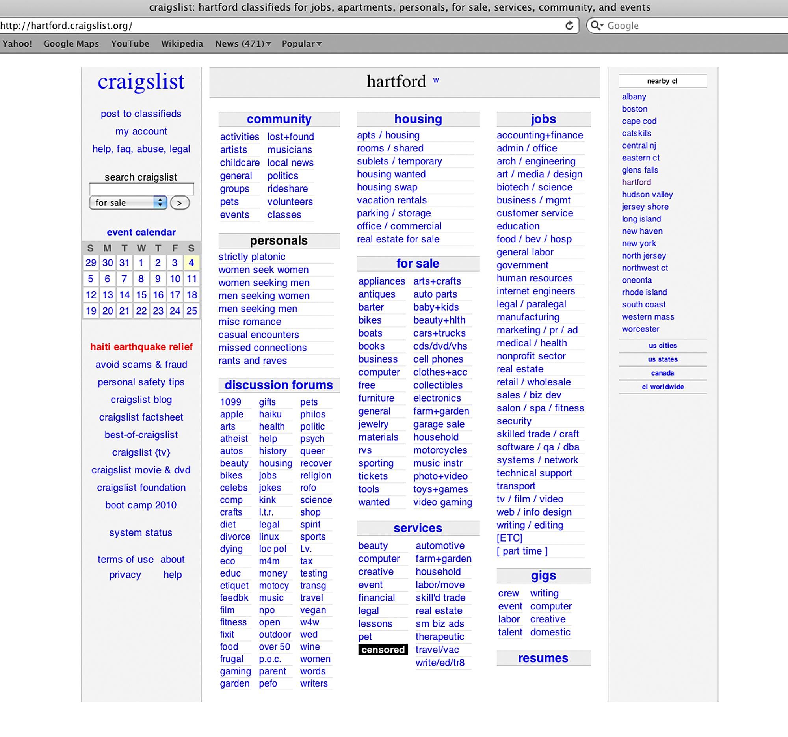Click the 'post to classifieds' link
Viewport: 788px width, 737px height.
pyautogui.click(x=141, y=114)
